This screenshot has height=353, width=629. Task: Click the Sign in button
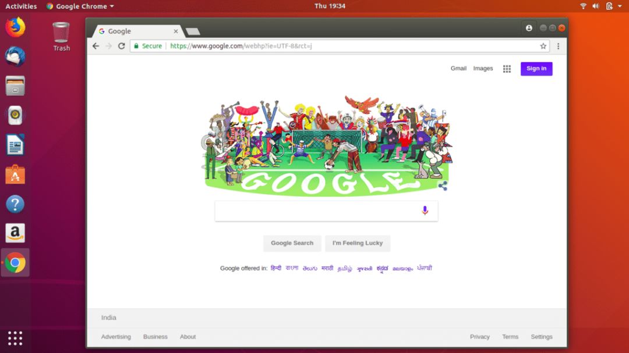[x=536, y=69]
